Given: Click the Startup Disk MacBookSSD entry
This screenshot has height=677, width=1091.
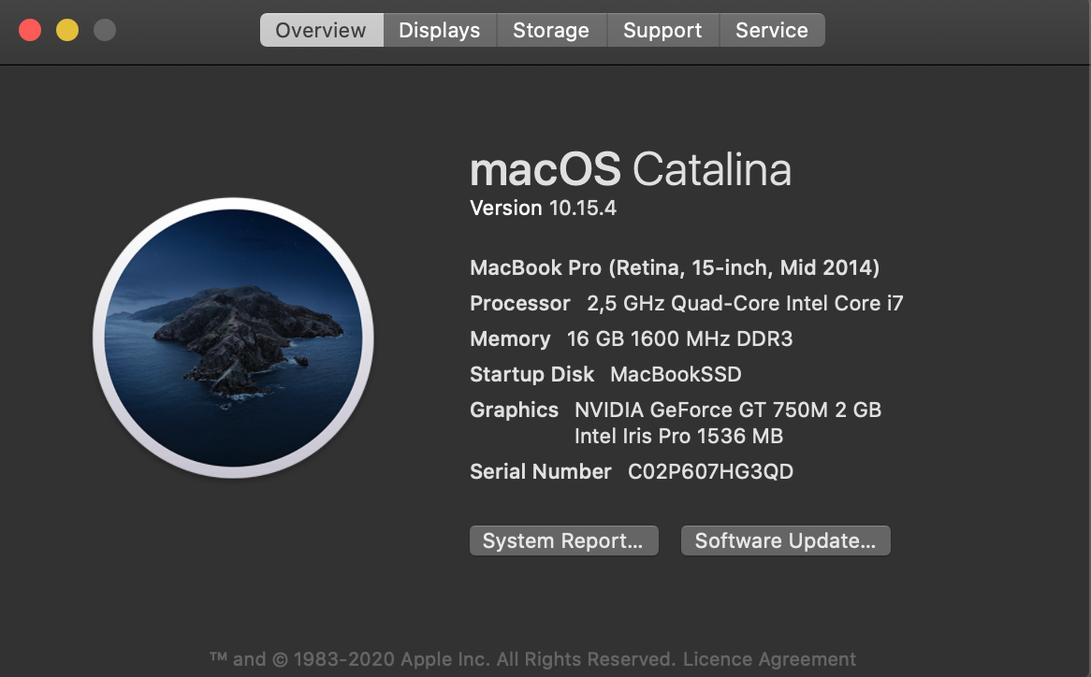Looking at the screenshot, I should click(x=605, y=374).
